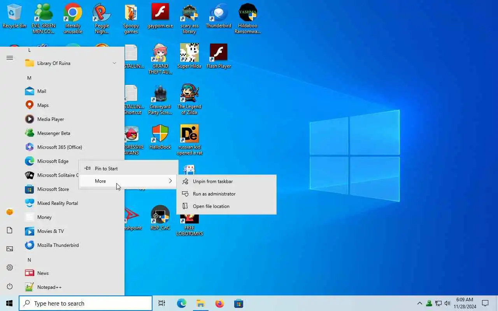This screenshot has width=498, height=311.
Task: Click the Chrome 'literally unusable' desktop icon
Action: pyautogui.click(x=73, y=19)
